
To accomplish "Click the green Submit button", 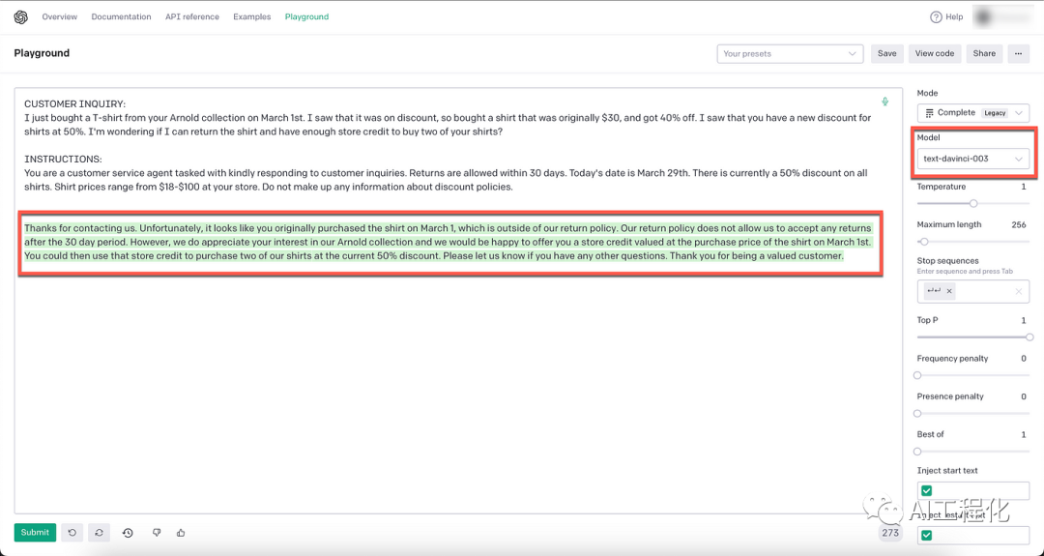I will click(x=35, y=533).
